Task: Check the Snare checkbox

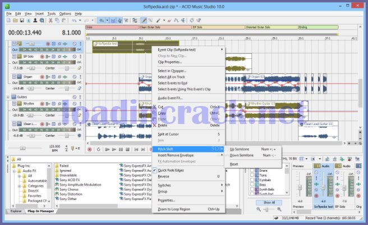Action: click(x=252, y=171)
